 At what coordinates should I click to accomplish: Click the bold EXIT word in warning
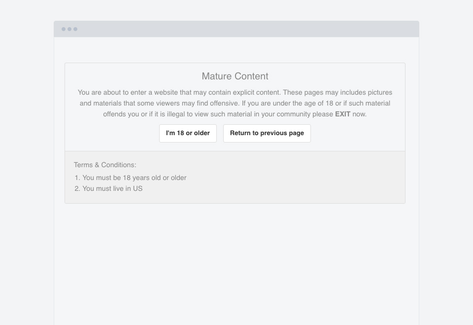342,114
